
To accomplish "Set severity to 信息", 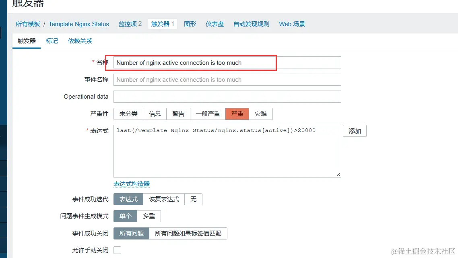I will point(155,114).
